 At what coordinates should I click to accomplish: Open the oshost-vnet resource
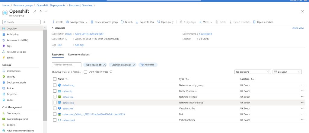tap(68, 120)
